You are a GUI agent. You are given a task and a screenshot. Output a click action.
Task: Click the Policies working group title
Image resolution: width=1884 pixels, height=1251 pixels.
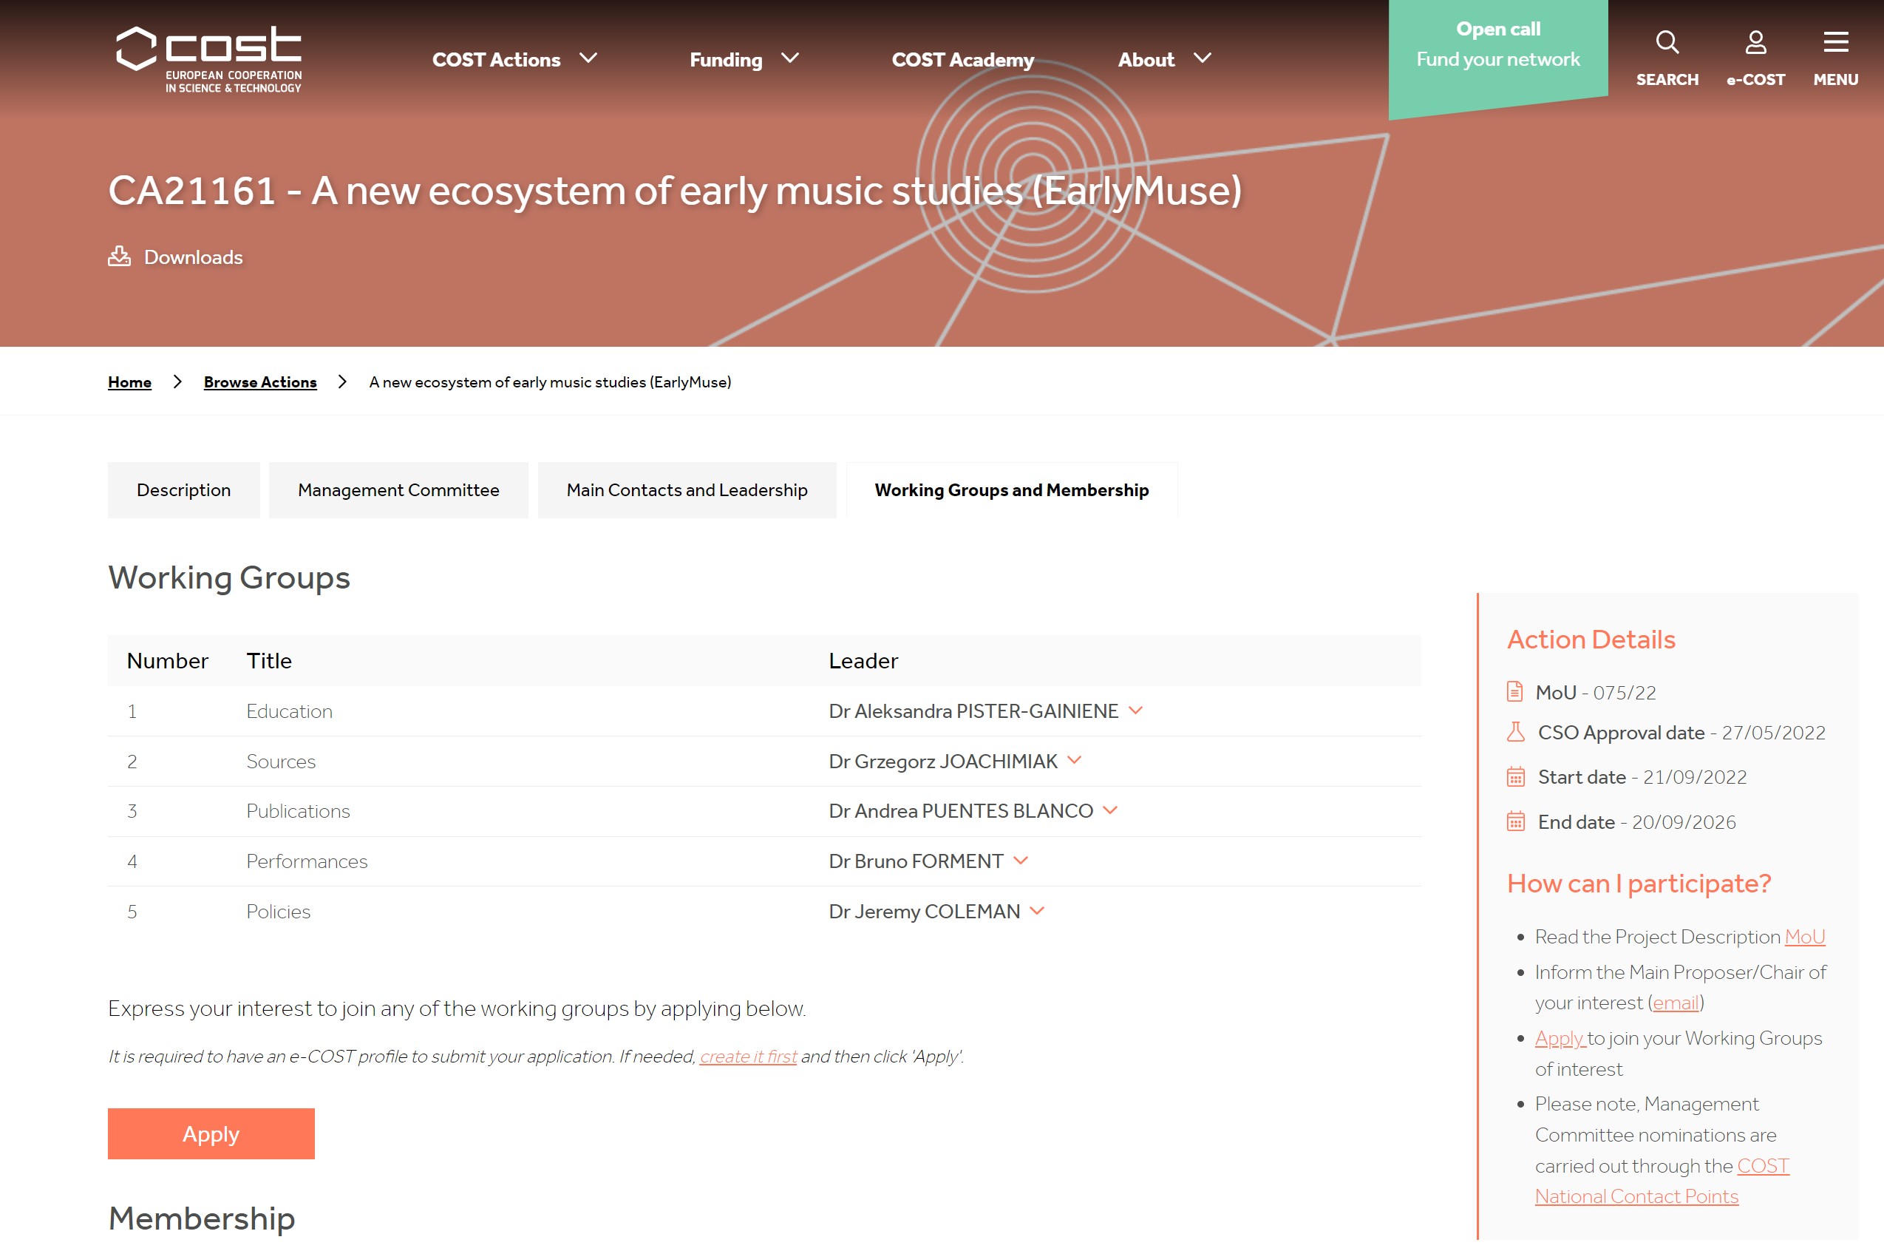[278, 911]
